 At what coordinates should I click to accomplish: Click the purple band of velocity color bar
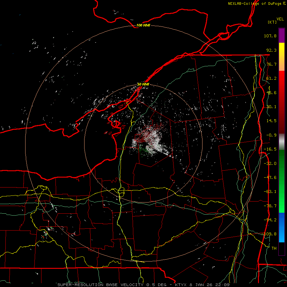pyautogui.click(x=282, y=35)
